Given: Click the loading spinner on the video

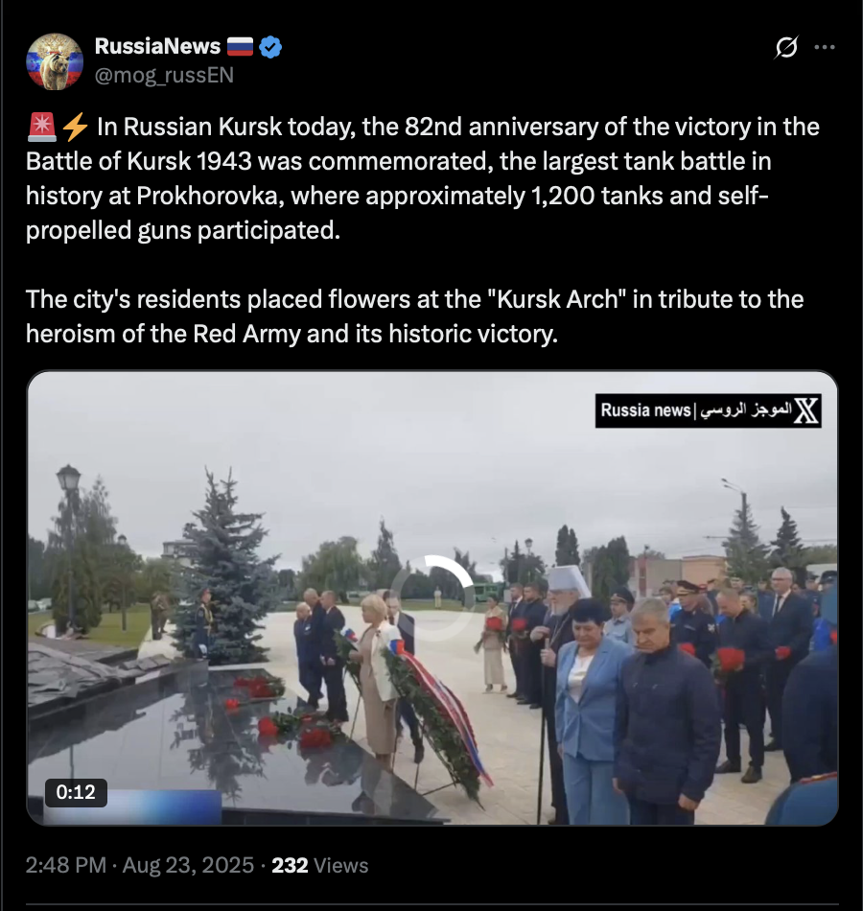Looking at the screenshot, I should coord(431,597).
